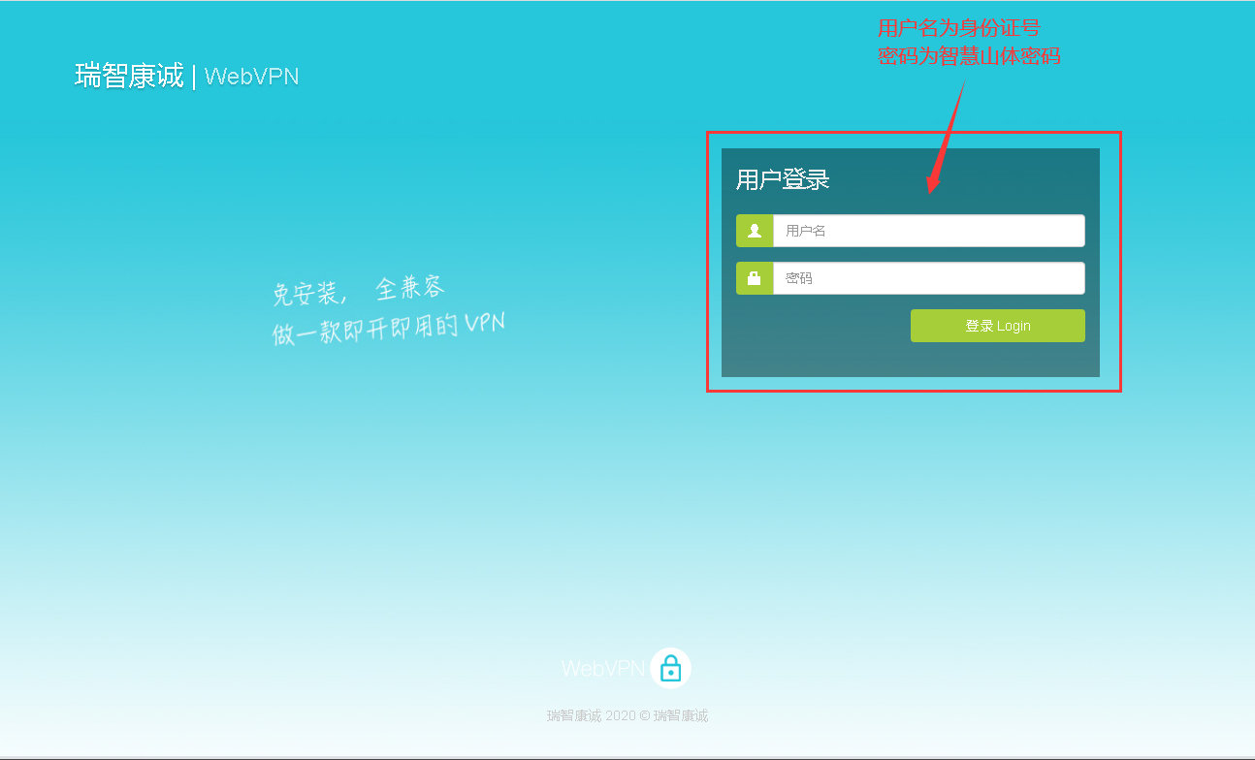The width and height of the screenshot is (1255, 760).
Task: Click the 用户登录 heading in the login panel
Action: [783, 179]
